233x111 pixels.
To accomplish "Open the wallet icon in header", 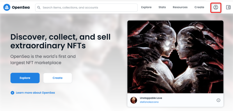I will (x=228, y=7).
